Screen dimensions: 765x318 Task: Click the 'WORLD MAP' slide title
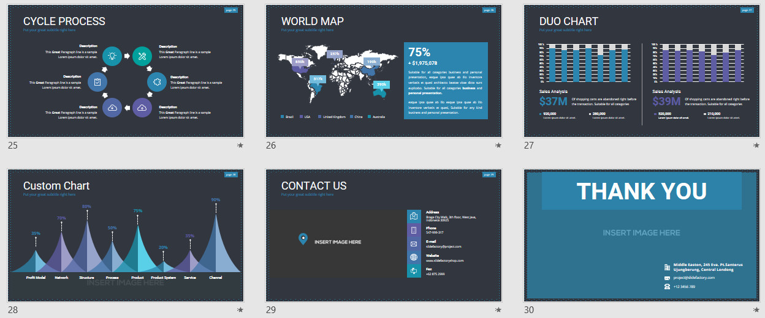[x=313, y=21]
